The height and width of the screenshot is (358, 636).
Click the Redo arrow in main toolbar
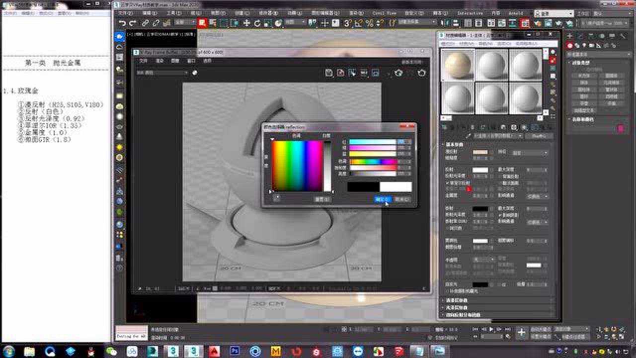[x=132, y=23]
